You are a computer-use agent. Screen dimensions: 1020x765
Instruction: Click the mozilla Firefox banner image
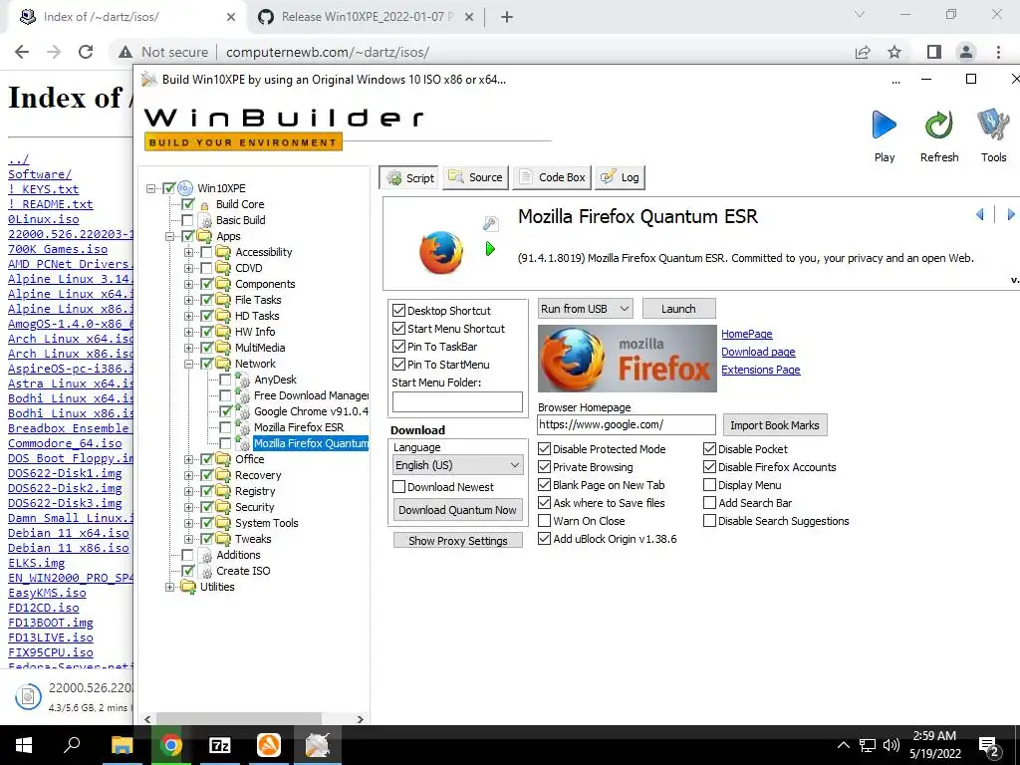pyautogui.click(x=628, y=359)
